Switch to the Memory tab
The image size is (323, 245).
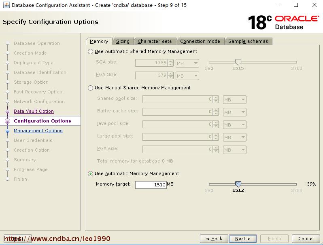tap(99, 41)
